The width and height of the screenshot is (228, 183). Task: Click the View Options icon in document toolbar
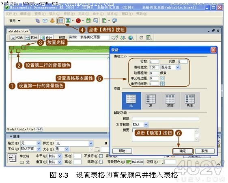(149, 38)
